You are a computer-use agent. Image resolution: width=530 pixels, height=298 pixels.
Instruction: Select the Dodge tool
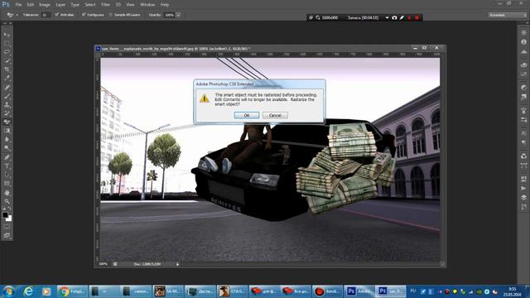(7, 148)
